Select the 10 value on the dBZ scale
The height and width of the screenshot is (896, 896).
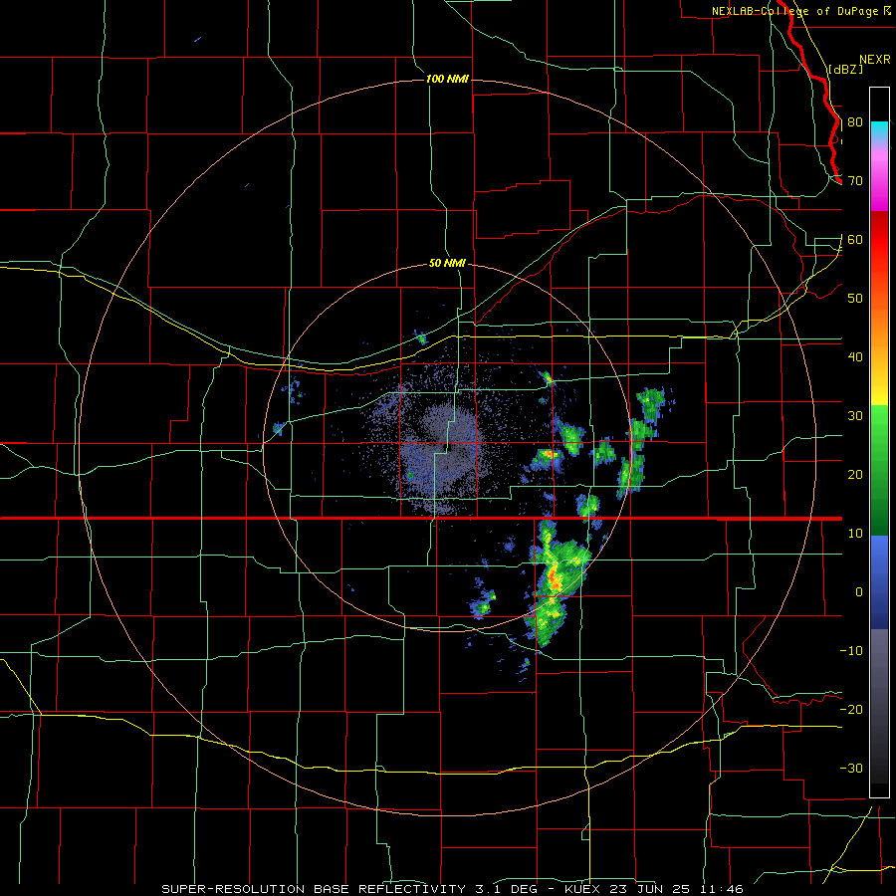click(855, 534)
